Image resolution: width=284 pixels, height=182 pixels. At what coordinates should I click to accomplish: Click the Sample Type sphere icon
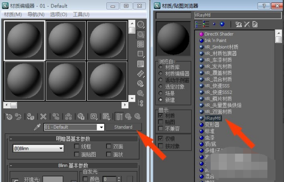click(x=141, y=25)
